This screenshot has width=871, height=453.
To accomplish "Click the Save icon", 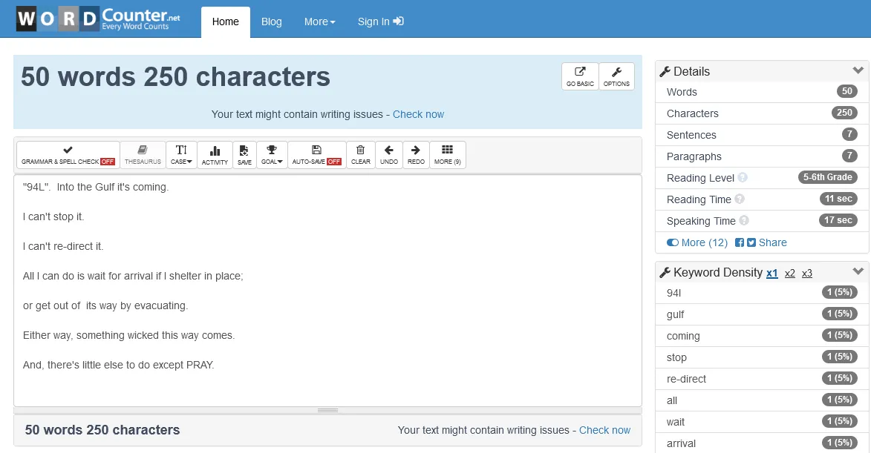I will [x=244, y=155].
